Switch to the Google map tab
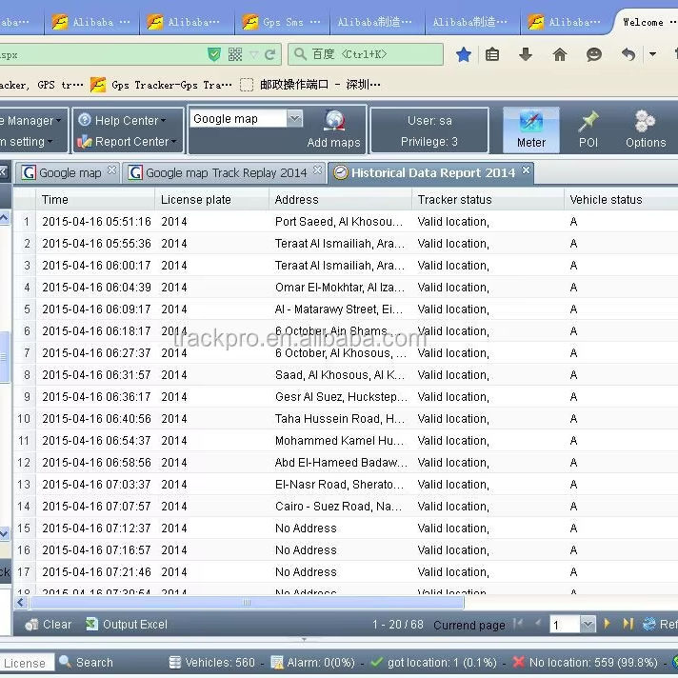The image size is (678, 678). pyautogui.click(x=69, y=172)
